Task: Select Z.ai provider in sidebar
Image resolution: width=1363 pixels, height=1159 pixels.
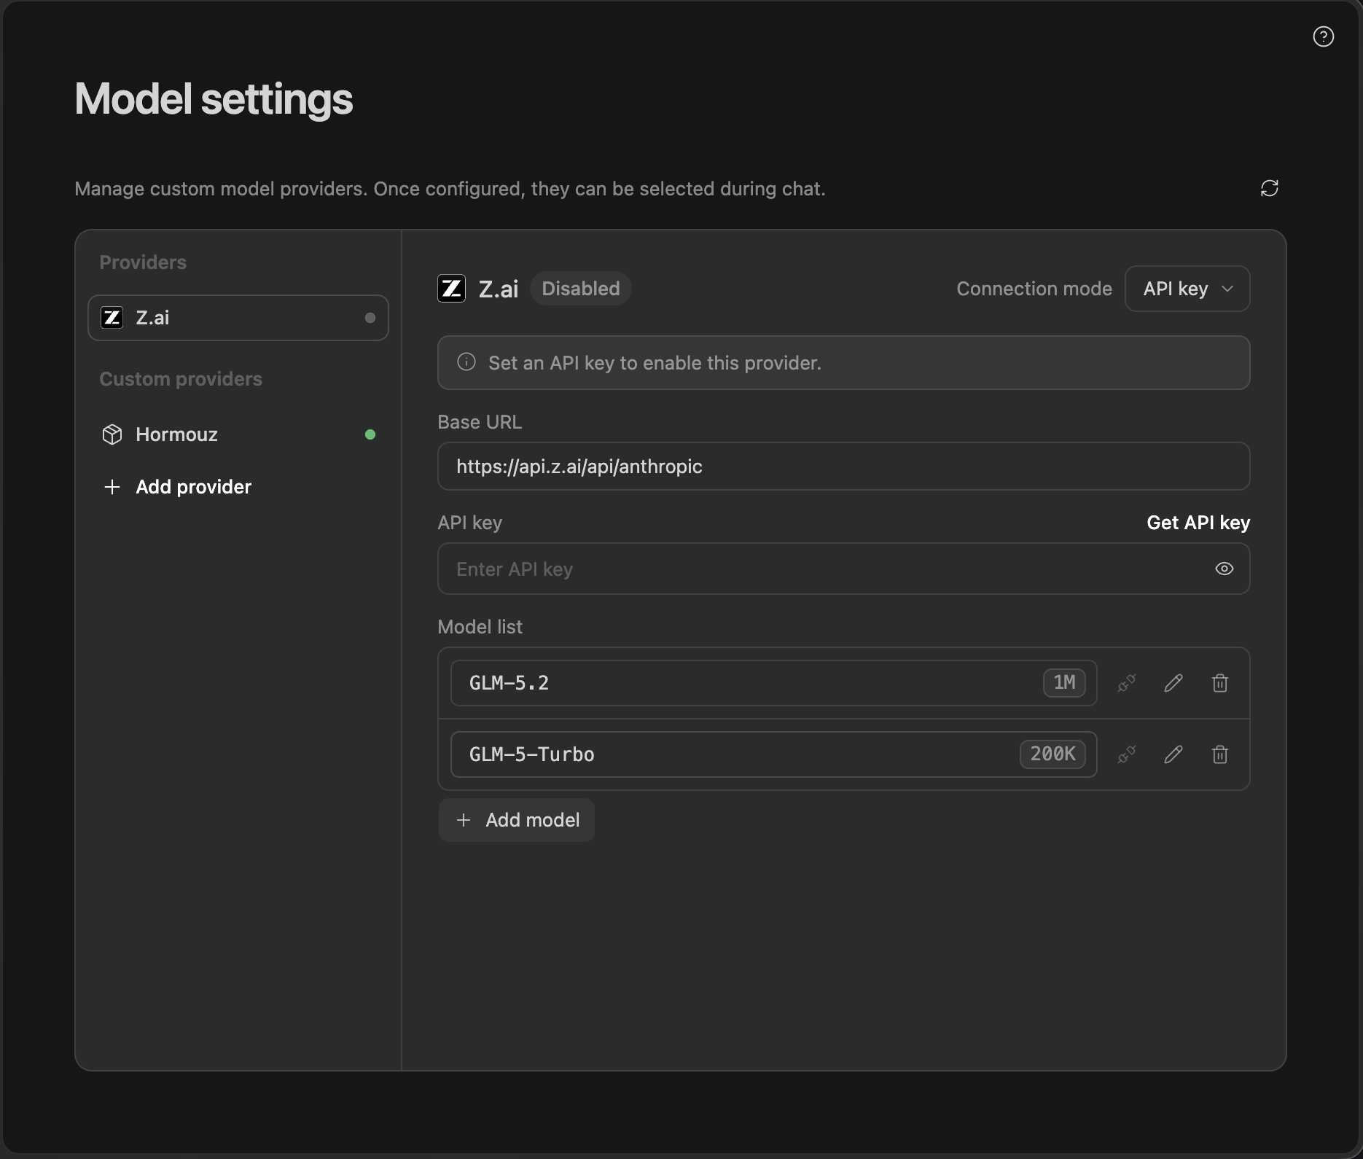Action: click(x=238, y=318)
